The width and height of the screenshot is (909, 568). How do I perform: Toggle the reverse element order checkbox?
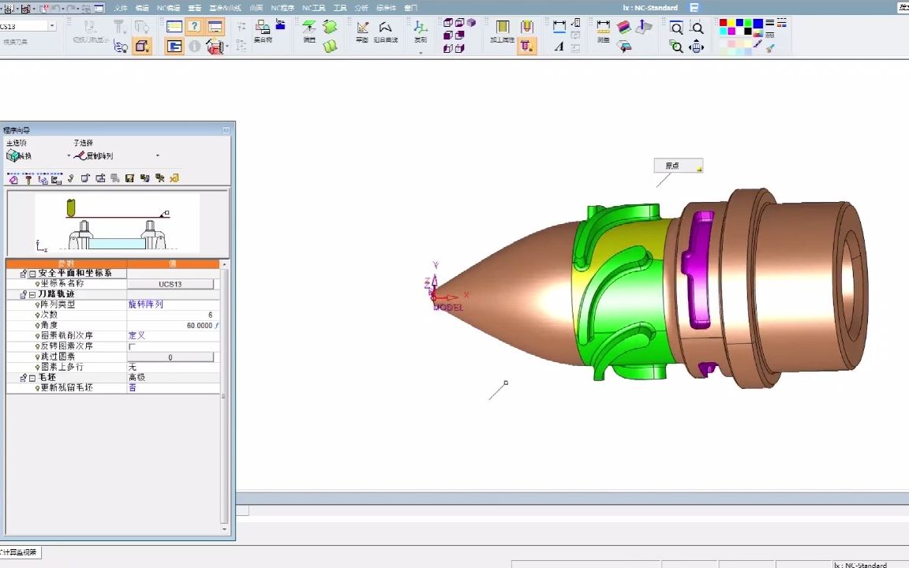click(x=132, y=346)
